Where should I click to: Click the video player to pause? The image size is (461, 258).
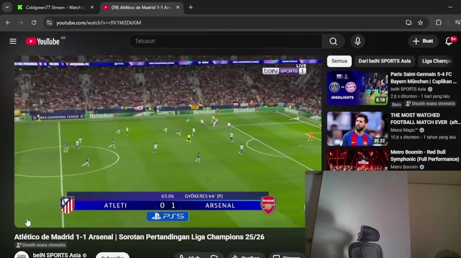click(x=167, y=142)
